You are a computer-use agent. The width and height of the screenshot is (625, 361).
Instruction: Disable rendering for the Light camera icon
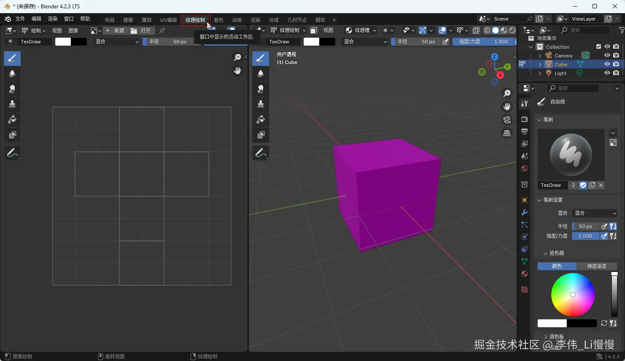[616, 73]
